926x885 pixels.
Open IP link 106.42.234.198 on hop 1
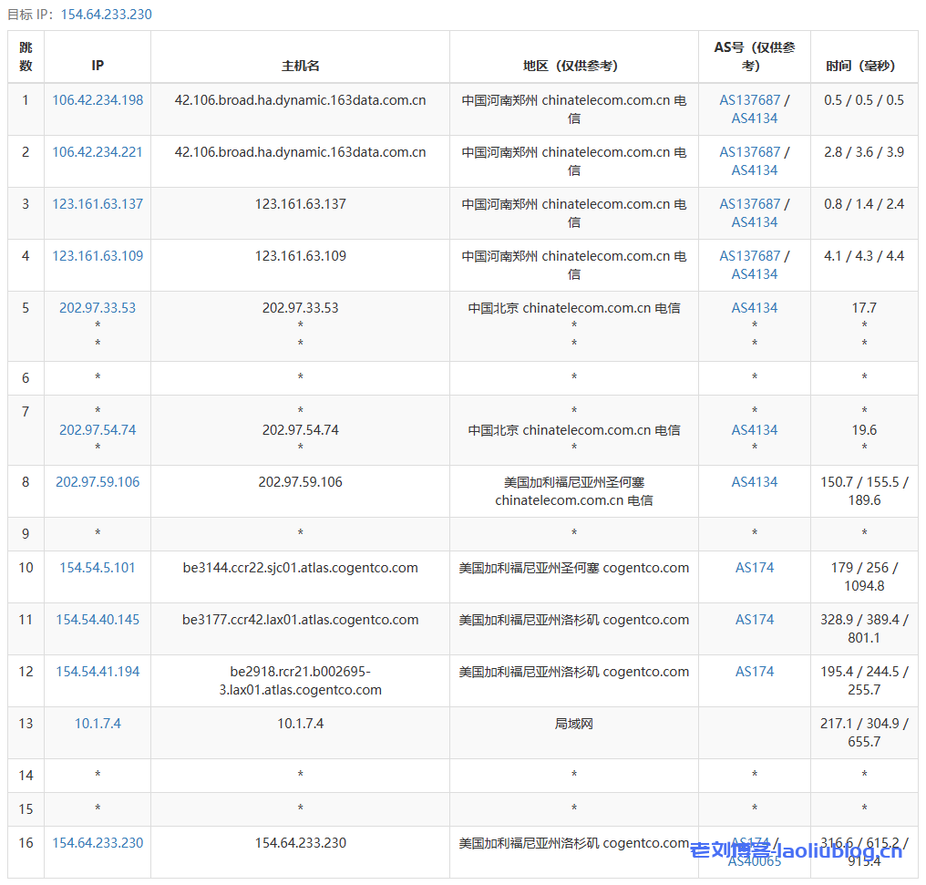click(97, 99)
